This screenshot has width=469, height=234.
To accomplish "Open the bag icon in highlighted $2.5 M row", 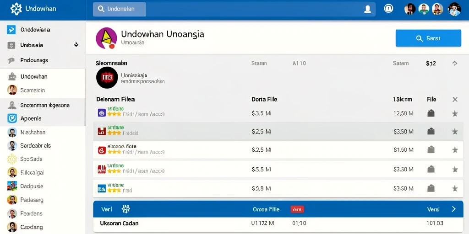I will [x=431, y=131].
